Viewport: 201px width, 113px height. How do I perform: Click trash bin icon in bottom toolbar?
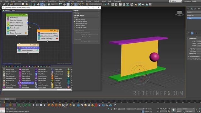(45, 105)
